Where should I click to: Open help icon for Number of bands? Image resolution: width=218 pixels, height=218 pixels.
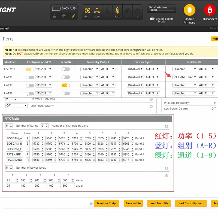(166, 126)
